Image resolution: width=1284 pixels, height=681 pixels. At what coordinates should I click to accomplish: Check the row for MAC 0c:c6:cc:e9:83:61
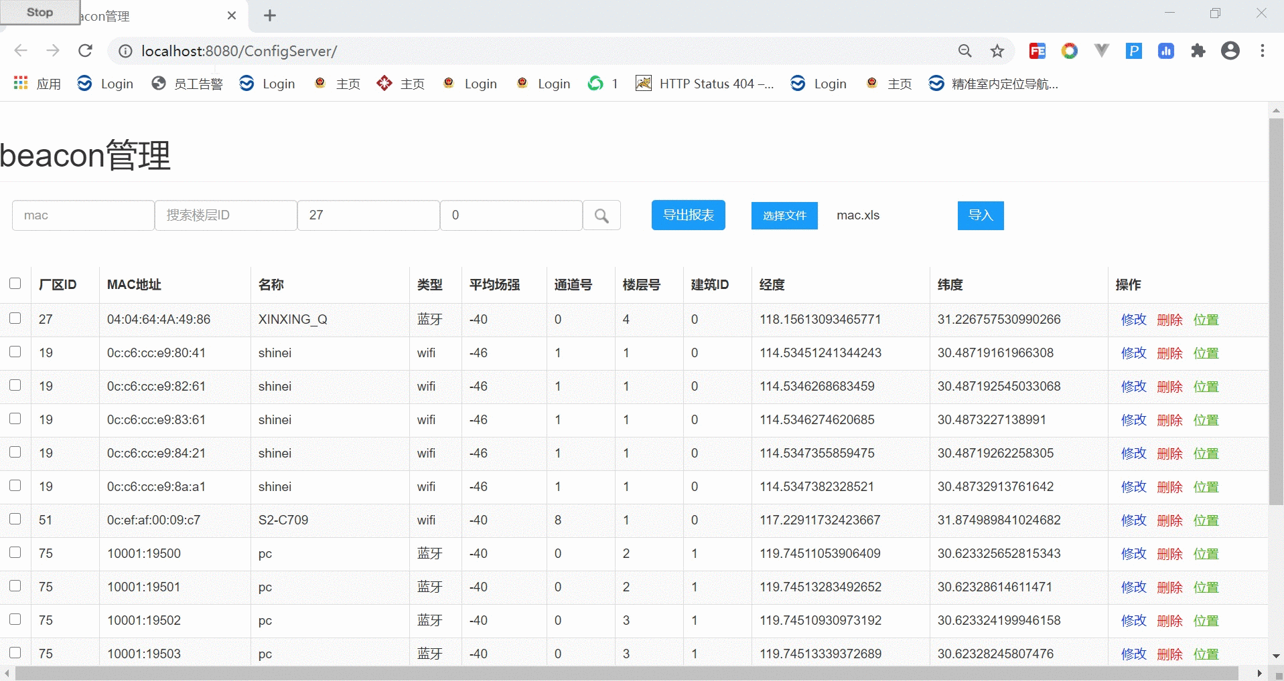[15, 419]
